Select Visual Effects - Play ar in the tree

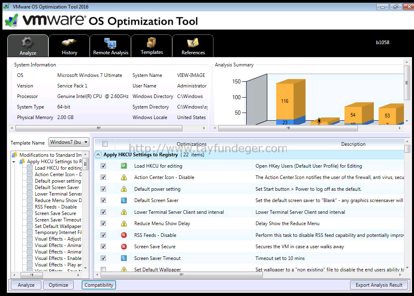58,265
